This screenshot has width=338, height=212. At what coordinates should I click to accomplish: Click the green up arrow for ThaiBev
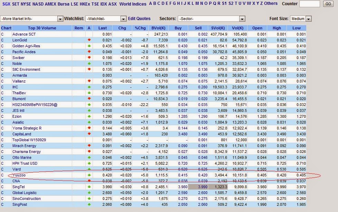[89, 93]
